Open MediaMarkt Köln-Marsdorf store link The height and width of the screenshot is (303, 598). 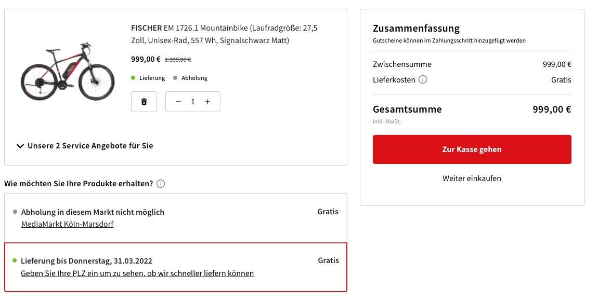pos(67,224)
